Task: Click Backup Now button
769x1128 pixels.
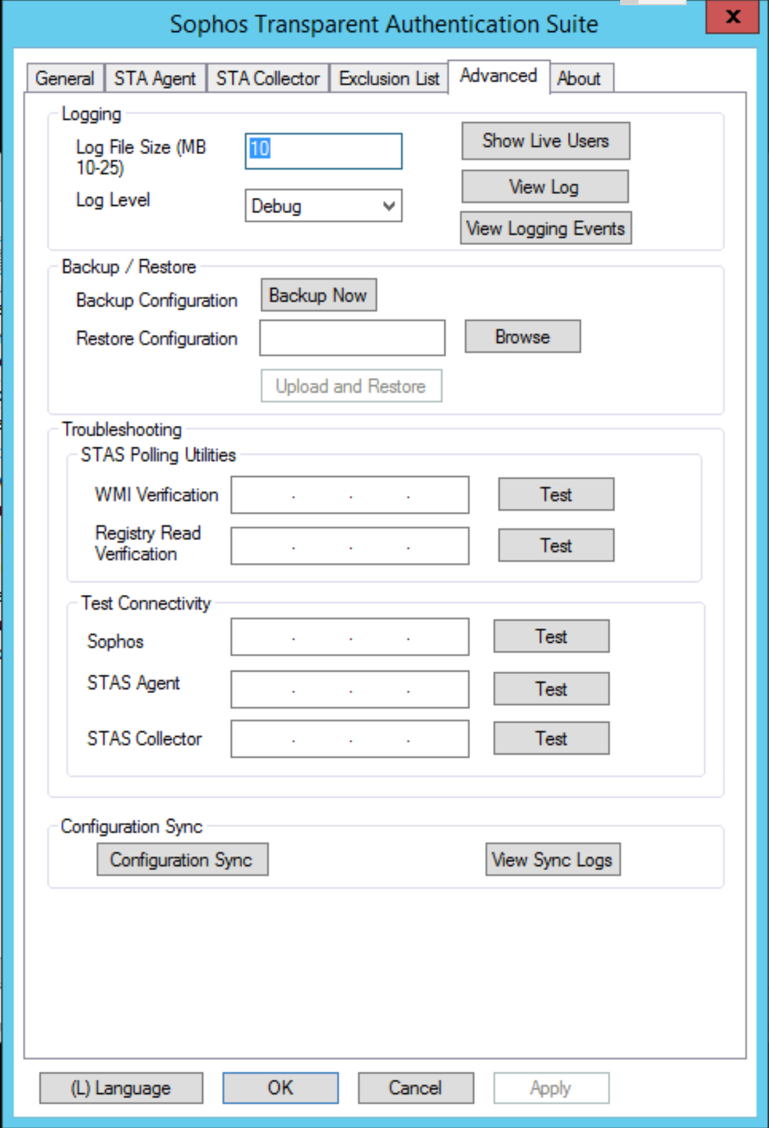Action: coord(319,295)
